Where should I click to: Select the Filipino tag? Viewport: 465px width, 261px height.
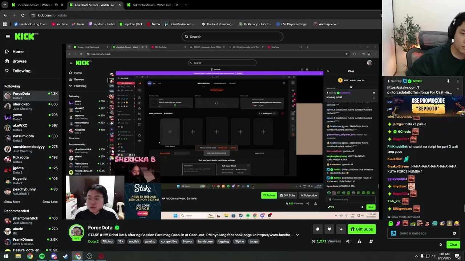[108, 241]
